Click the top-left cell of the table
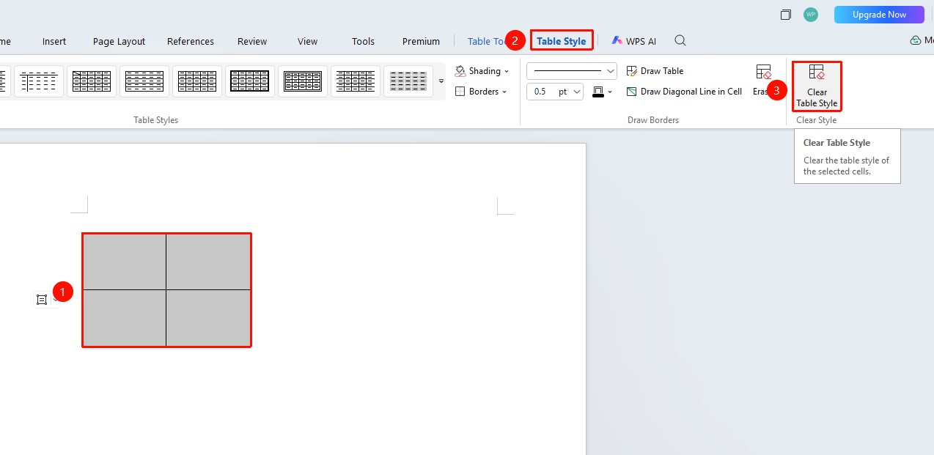The image size is (934, 455). coord(125,262)
